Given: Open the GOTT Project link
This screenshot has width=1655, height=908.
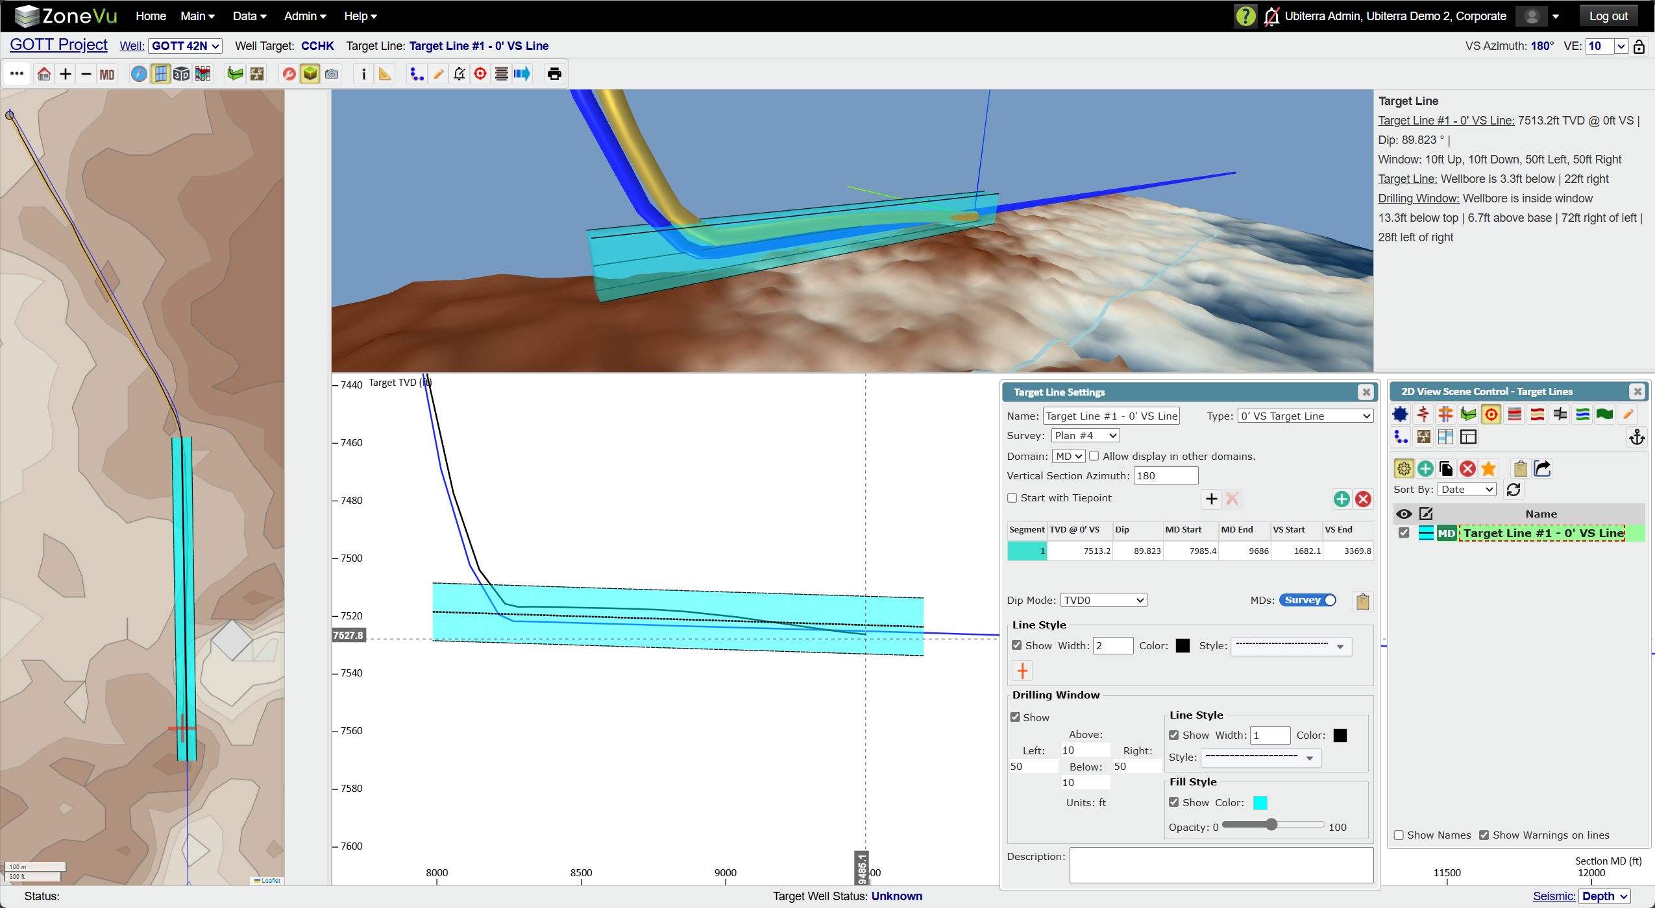Looking at the screenshot, I should (58, 45).
